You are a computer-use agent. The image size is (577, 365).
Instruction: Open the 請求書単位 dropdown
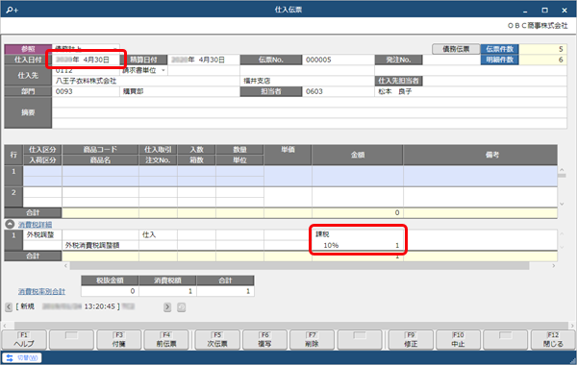click(163, 70)
